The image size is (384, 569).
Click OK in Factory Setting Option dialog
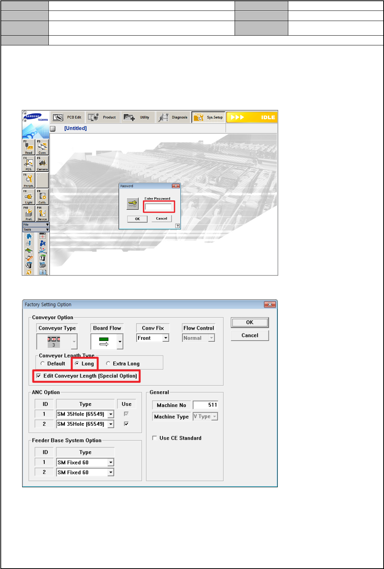(250, 322)
